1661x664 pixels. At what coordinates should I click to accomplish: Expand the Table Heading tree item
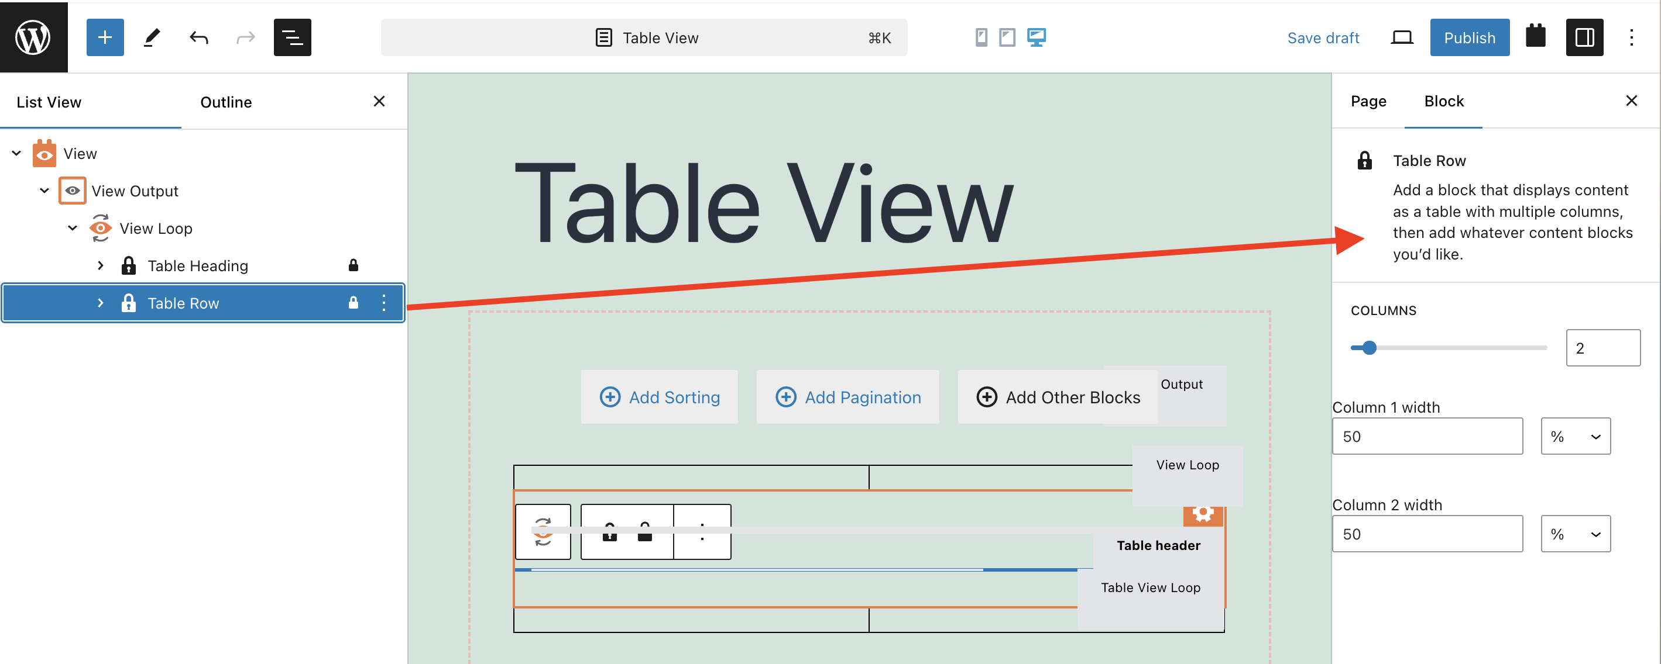[x=101, y=265]
